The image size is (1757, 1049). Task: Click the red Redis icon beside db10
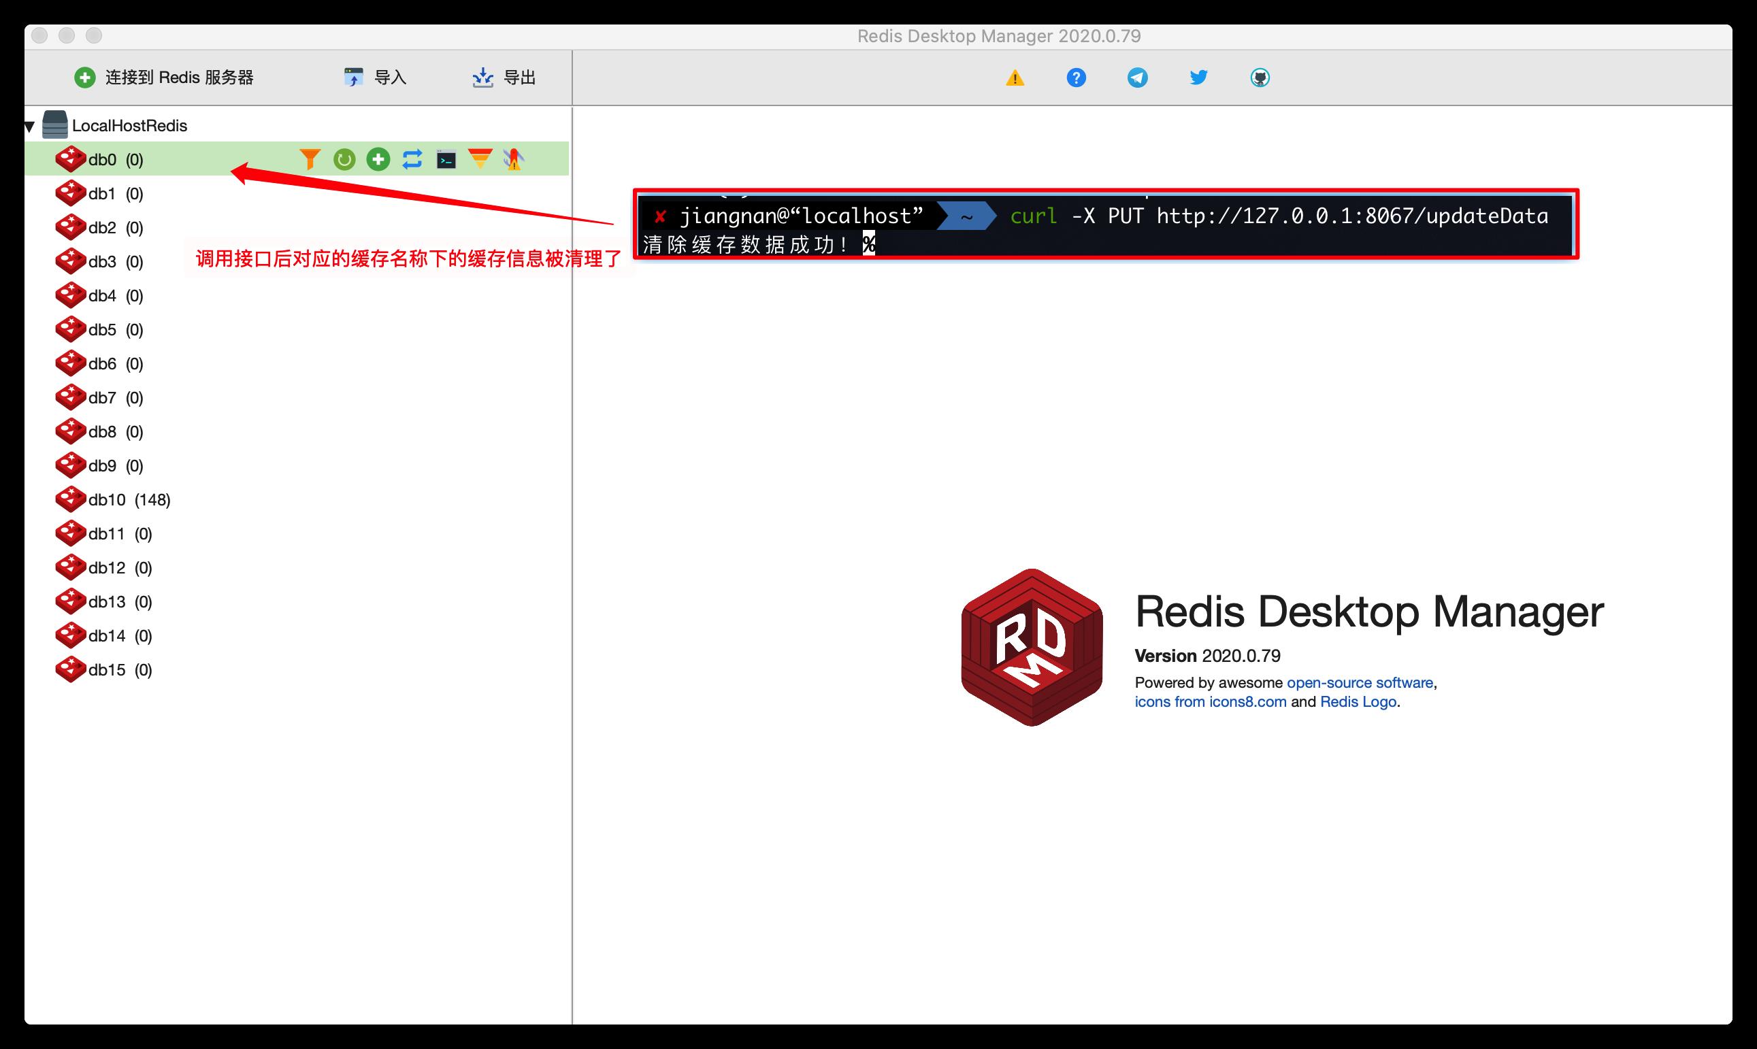70,499
